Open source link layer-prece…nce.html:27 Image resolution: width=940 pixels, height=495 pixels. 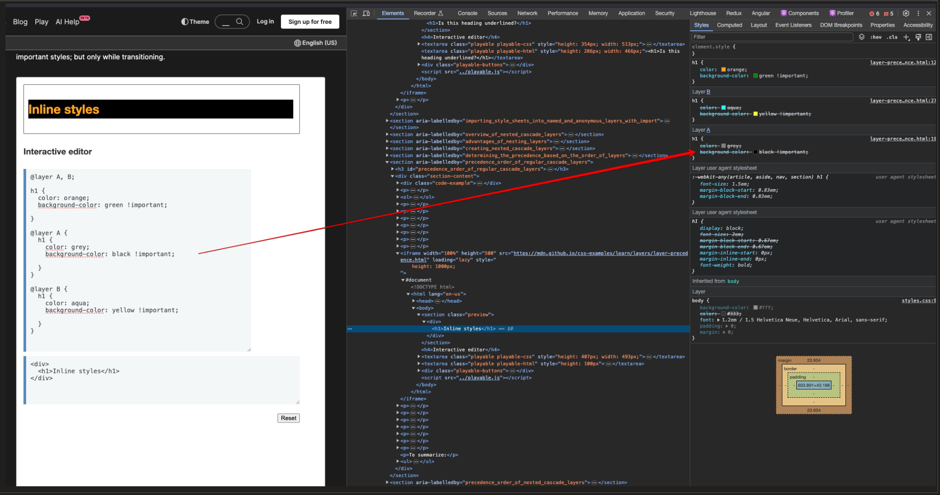pyautogui.click(x=903, y=101)
